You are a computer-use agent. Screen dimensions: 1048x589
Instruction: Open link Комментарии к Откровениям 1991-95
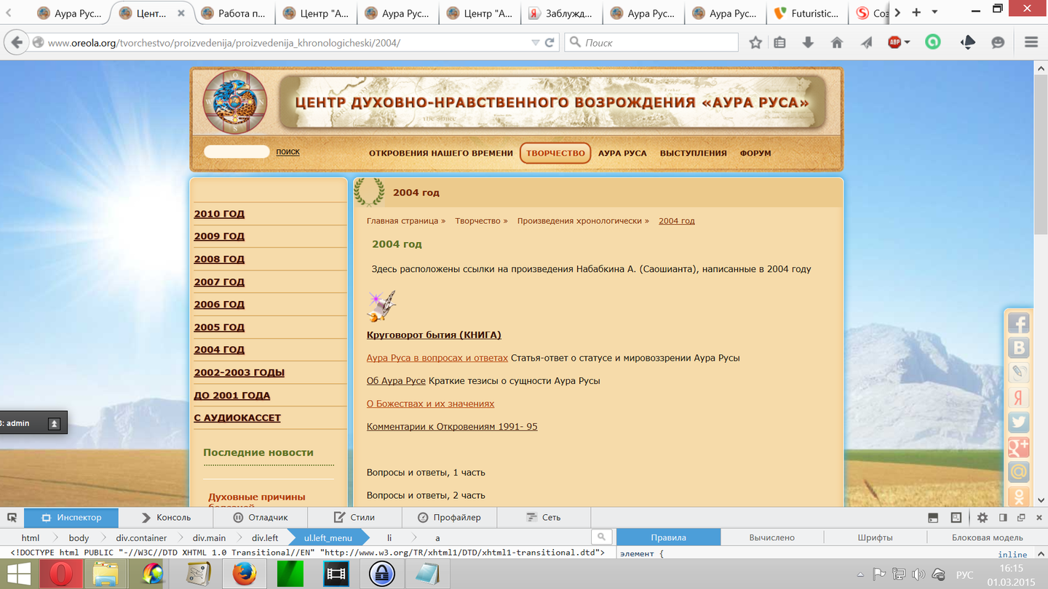click(452, 427)
